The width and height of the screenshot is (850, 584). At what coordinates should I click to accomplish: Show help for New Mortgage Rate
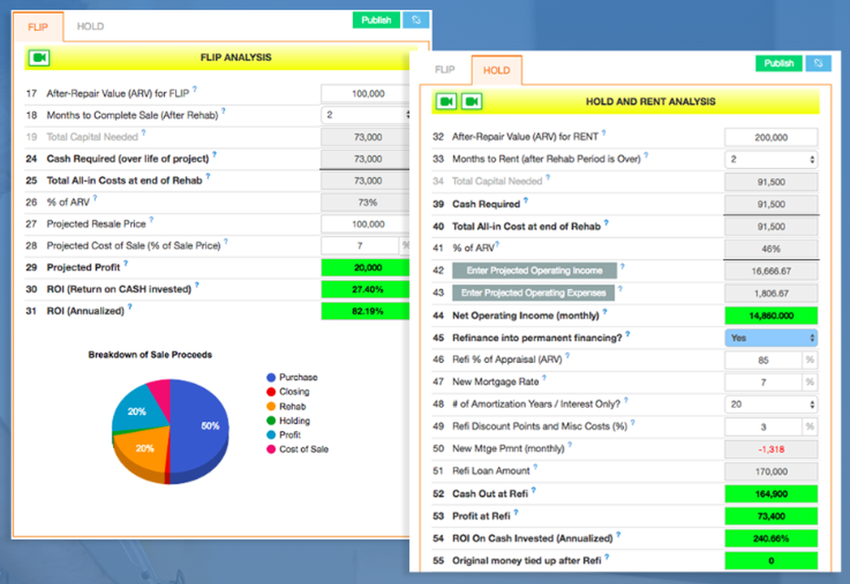tap(544, 378)
